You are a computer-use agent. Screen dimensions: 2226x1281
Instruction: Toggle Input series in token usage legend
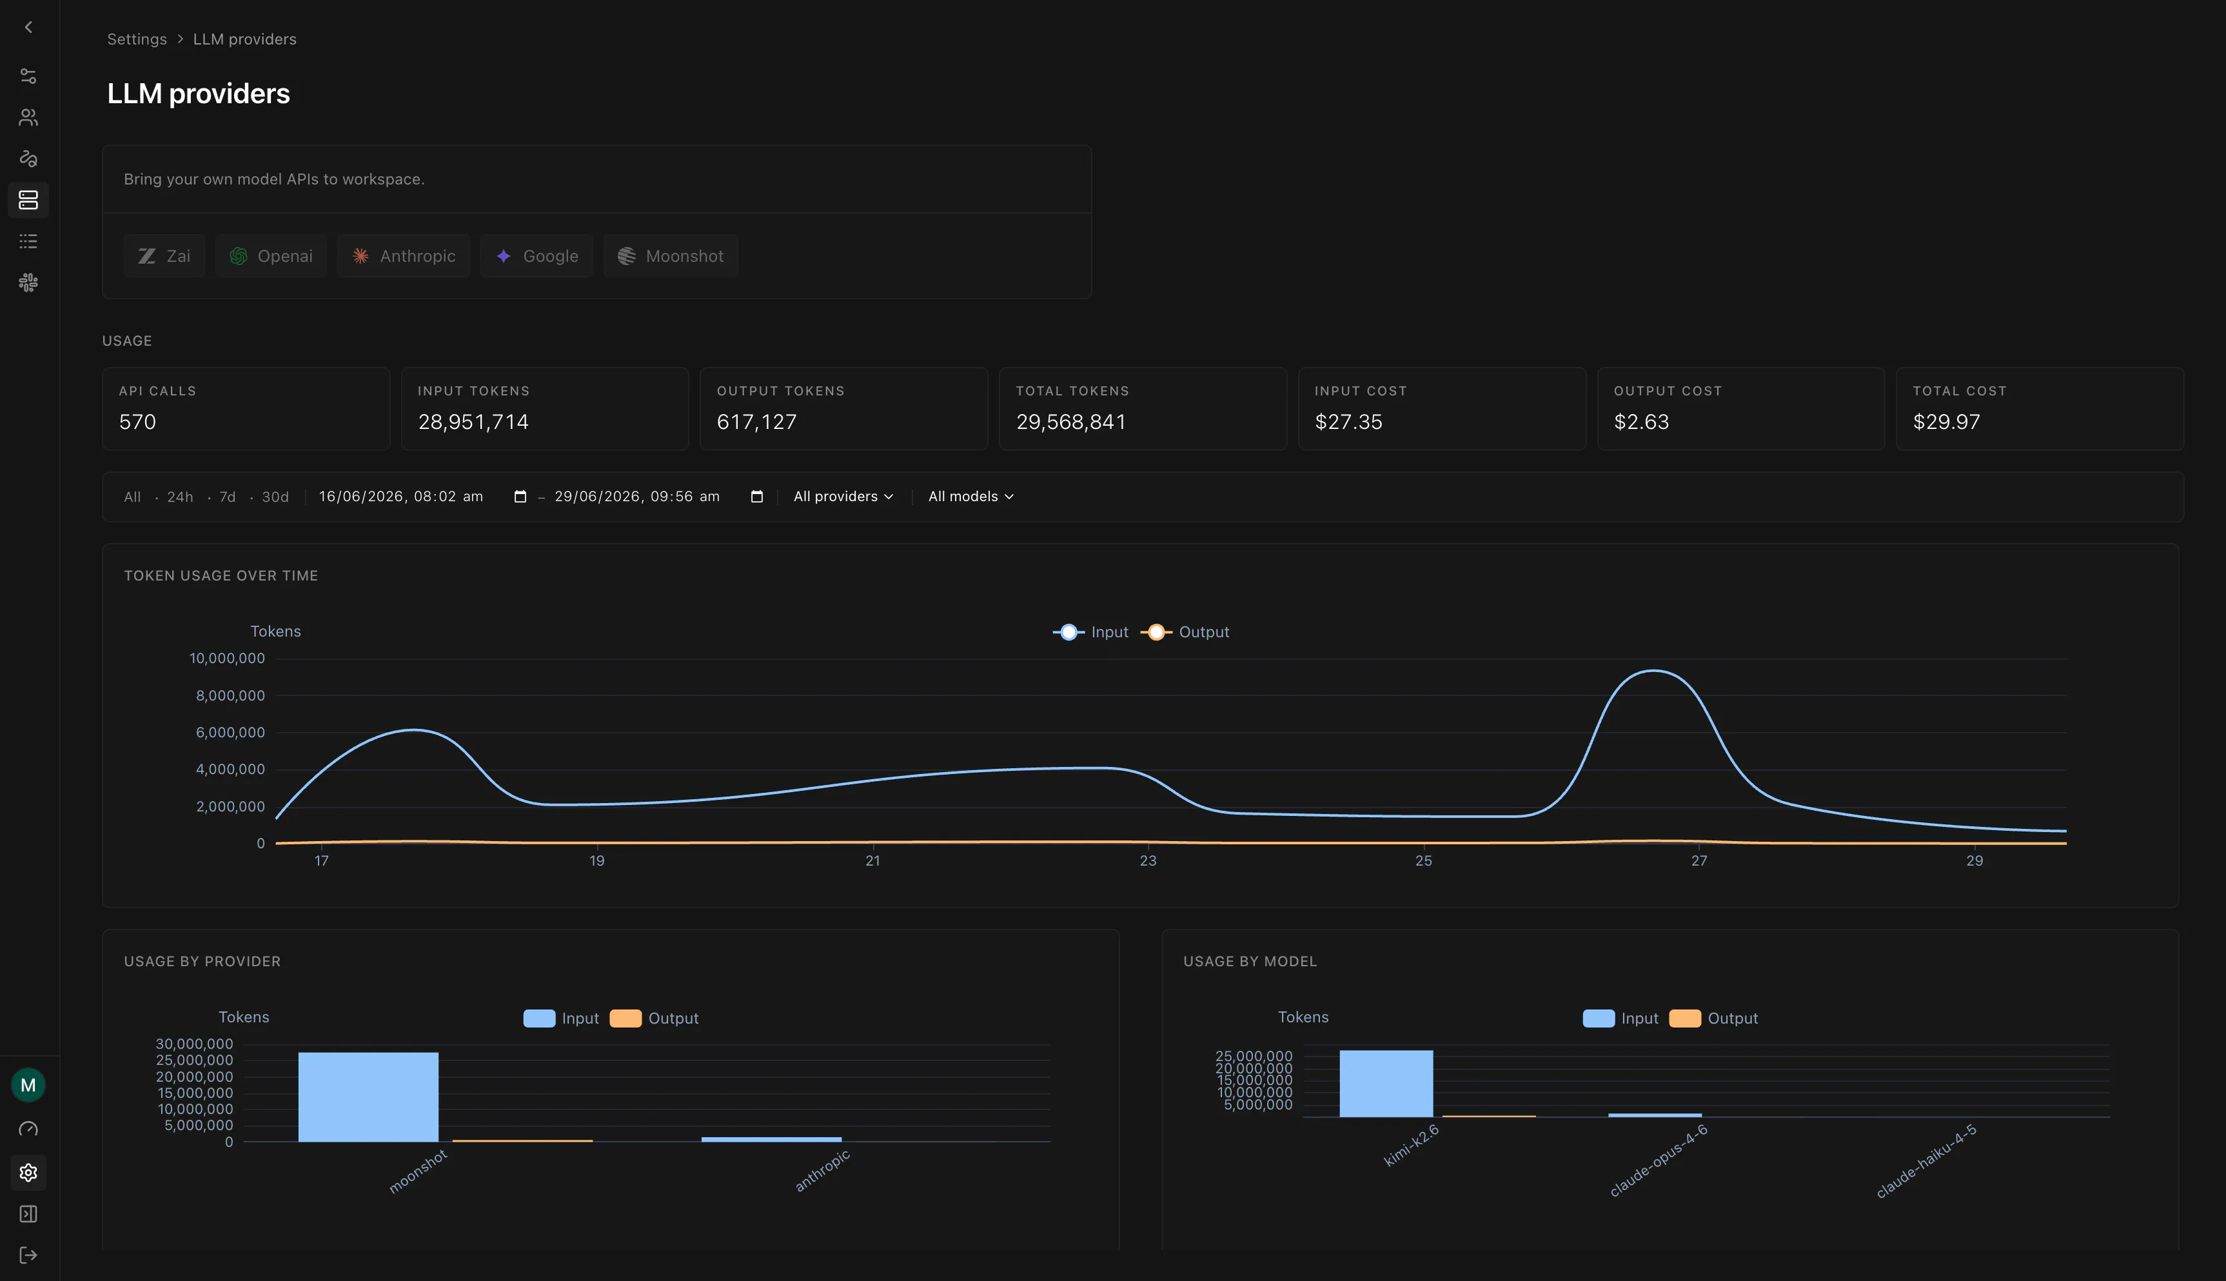[x=1090, y=631]
